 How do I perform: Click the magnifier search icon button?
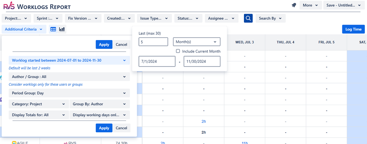pyautogui.click(x=248, y=18)
